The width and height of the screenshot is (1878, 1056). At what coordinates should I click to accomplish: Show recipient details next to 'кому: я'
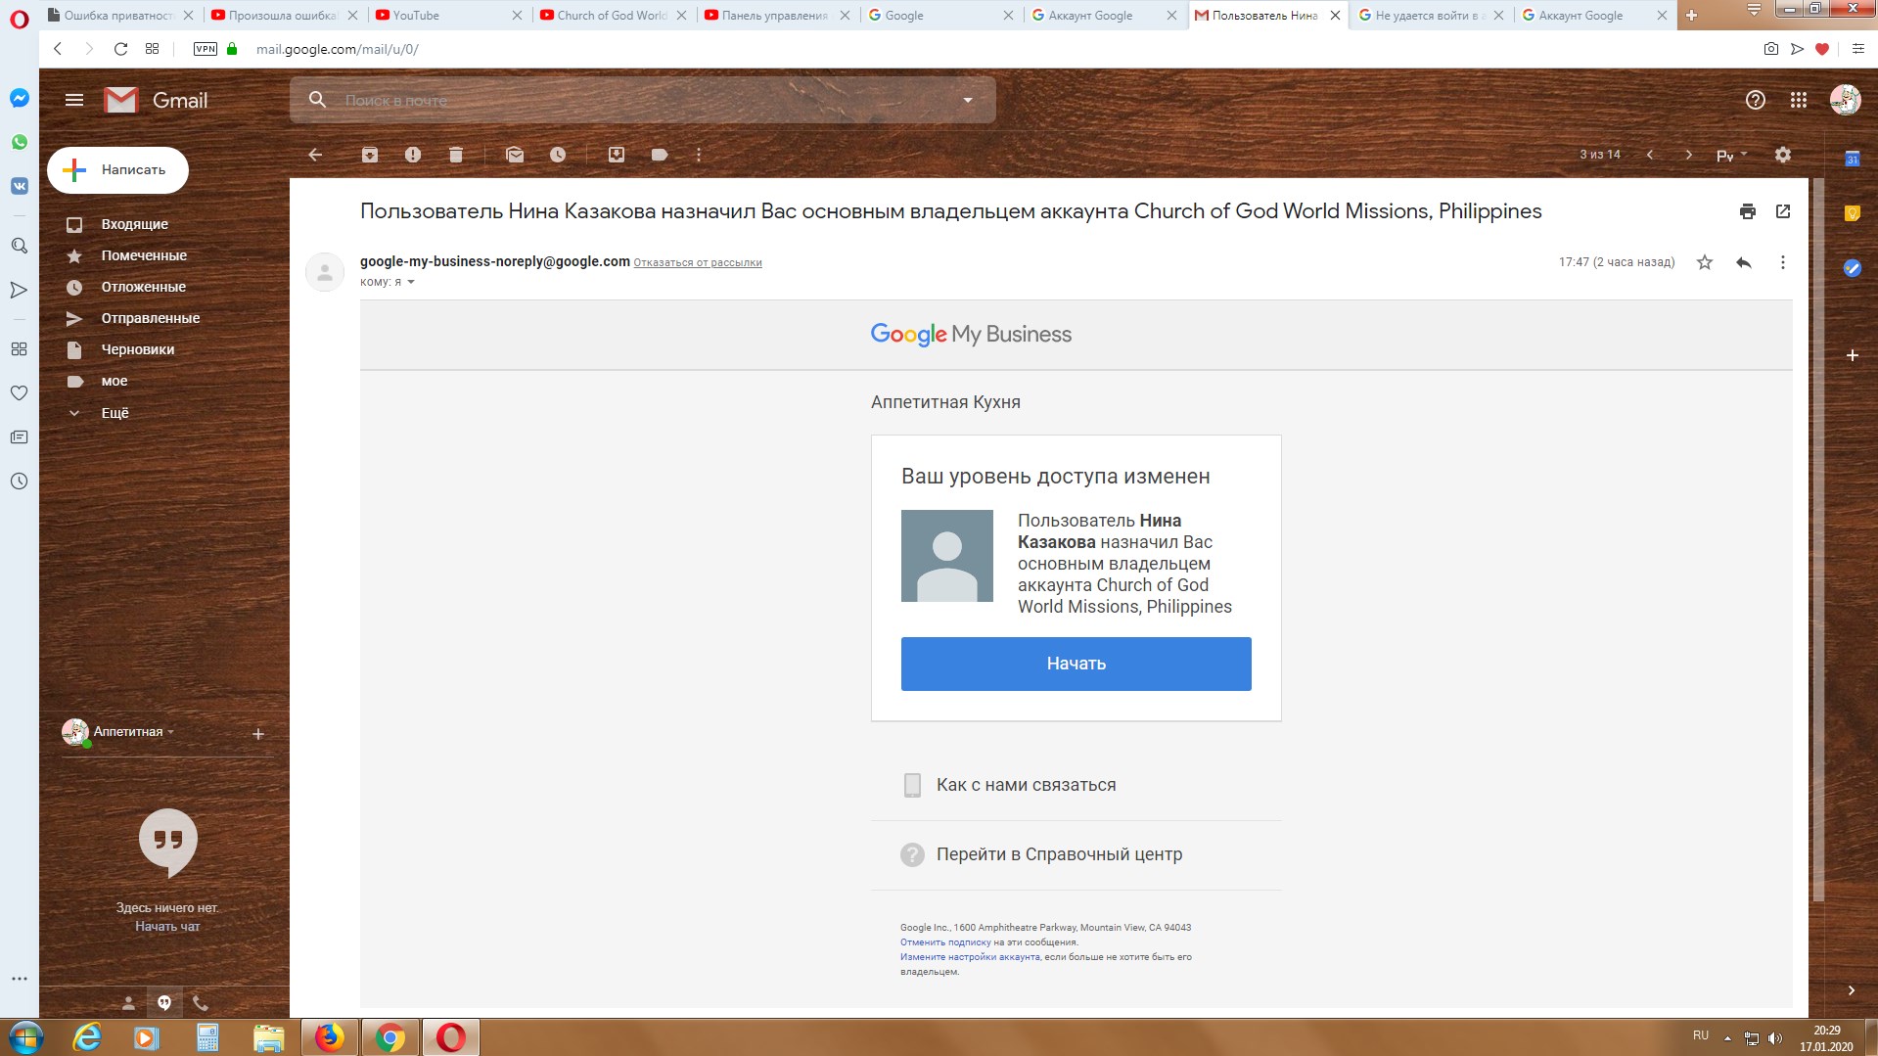(x=411, y=282)
